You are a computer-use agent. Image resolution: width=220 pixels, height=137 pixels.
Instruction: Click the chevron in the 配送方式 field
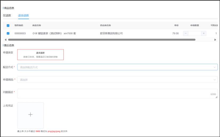tap(214, 67)
